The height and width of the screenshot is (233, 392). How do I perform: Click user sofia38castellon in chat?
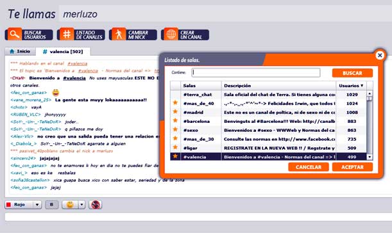(x=30, y=180)
